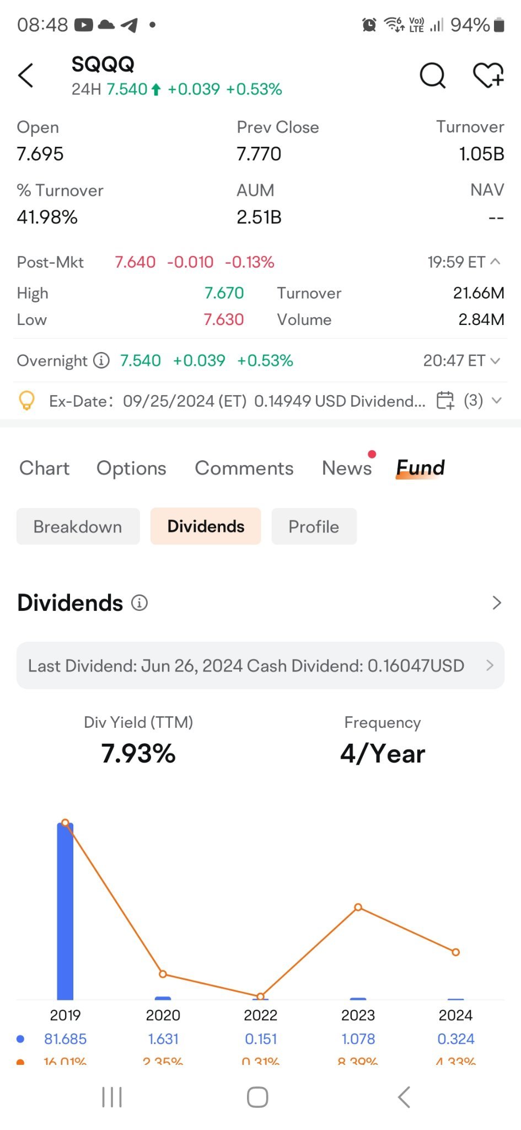Collapse Post-Mkt details at 19:59 ET
Image resolution: width=521 pixels, height=1130 pixels.
495,262
